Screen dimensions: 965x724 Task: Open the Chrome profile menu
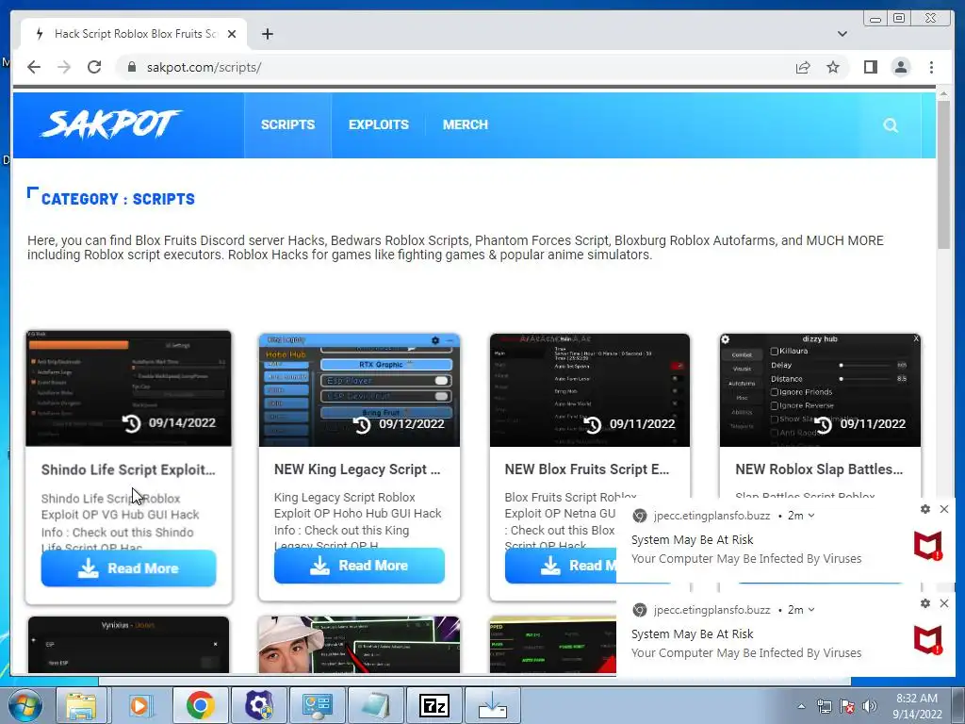[900, 67]
